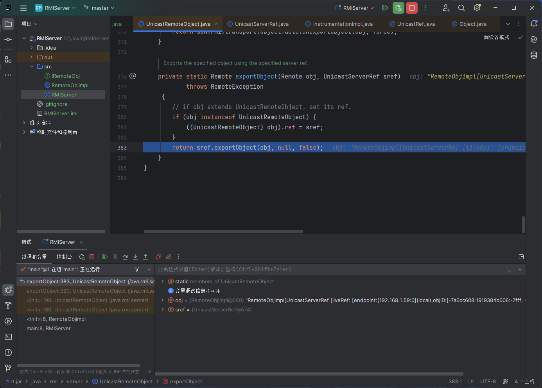Collapse the RMIServer project root
This screenshot has height=388, width=542.
click(x=24, y=38)
